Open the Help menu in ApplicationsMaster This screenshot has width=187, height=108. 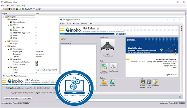(91, 23)
